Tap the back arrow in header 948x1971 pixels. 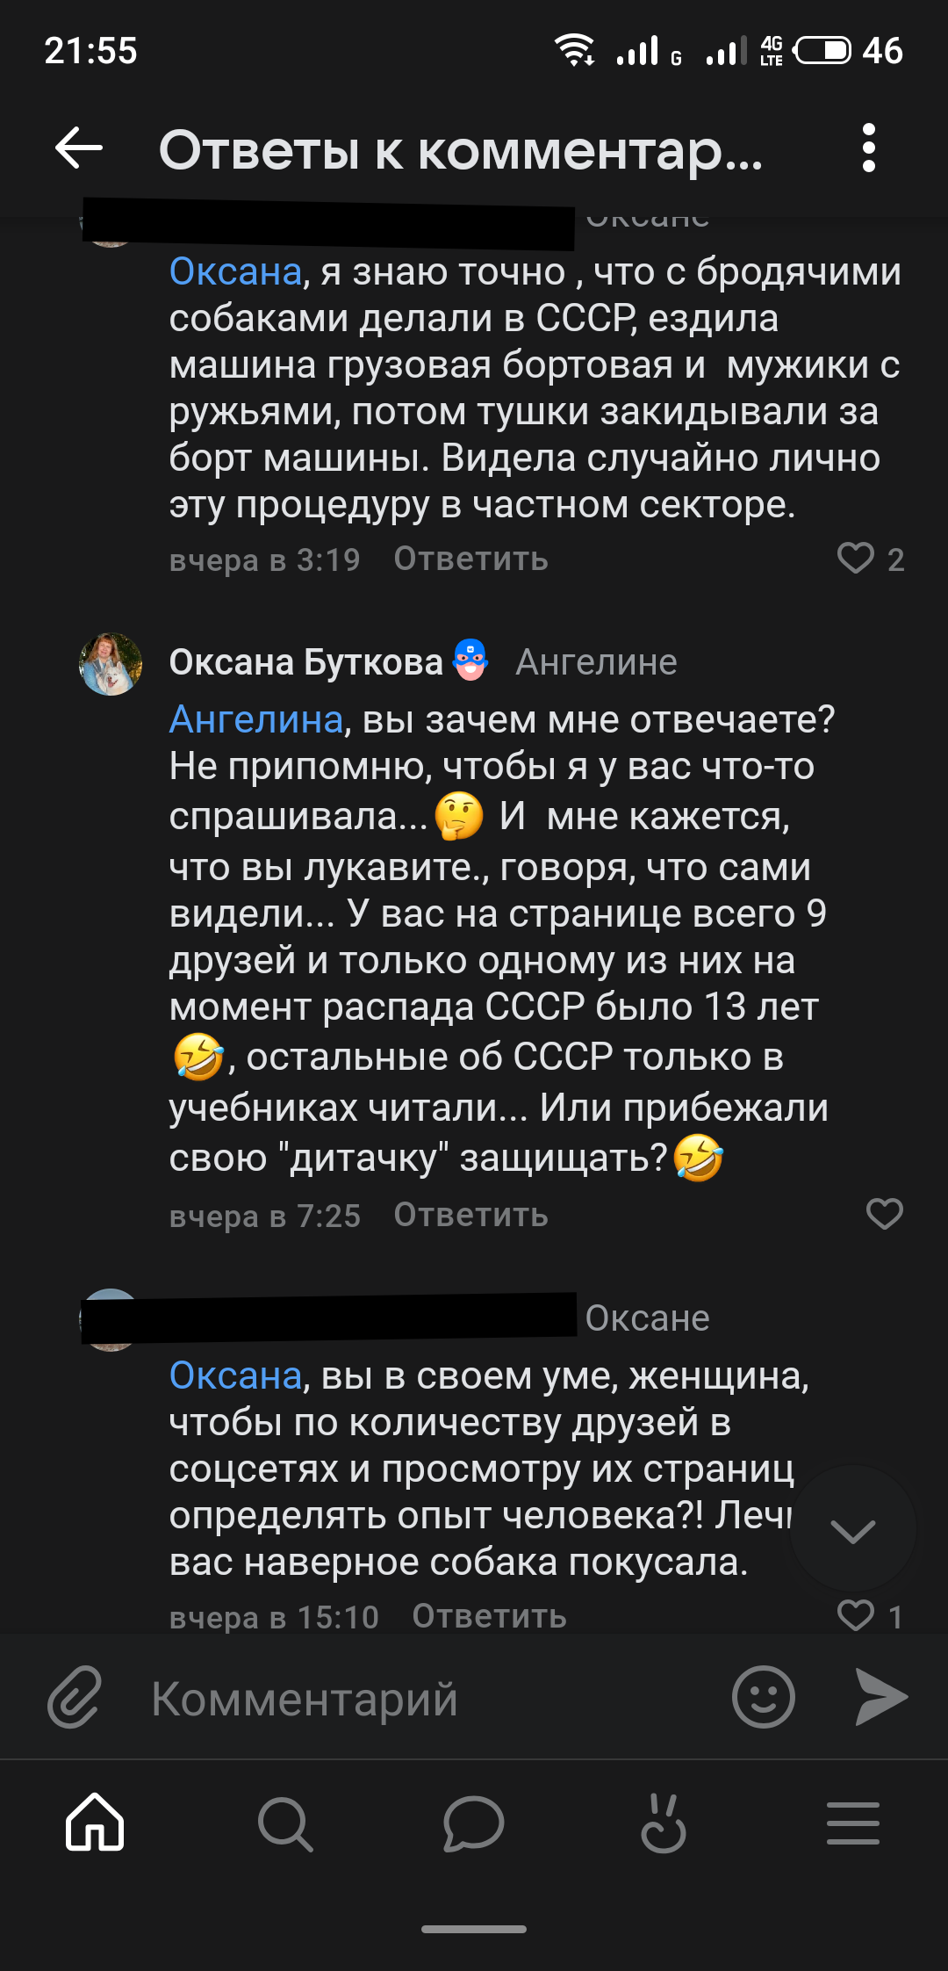(x=79, y=148)
